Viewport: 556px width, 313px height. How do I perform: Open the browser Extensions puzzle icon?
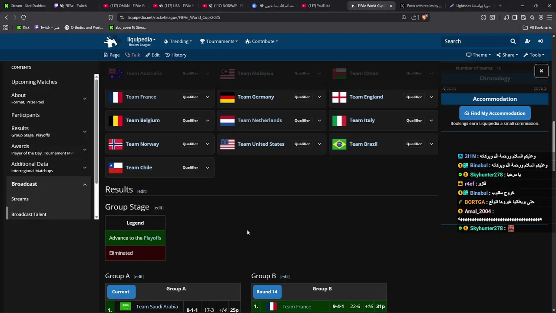(483, 17)
